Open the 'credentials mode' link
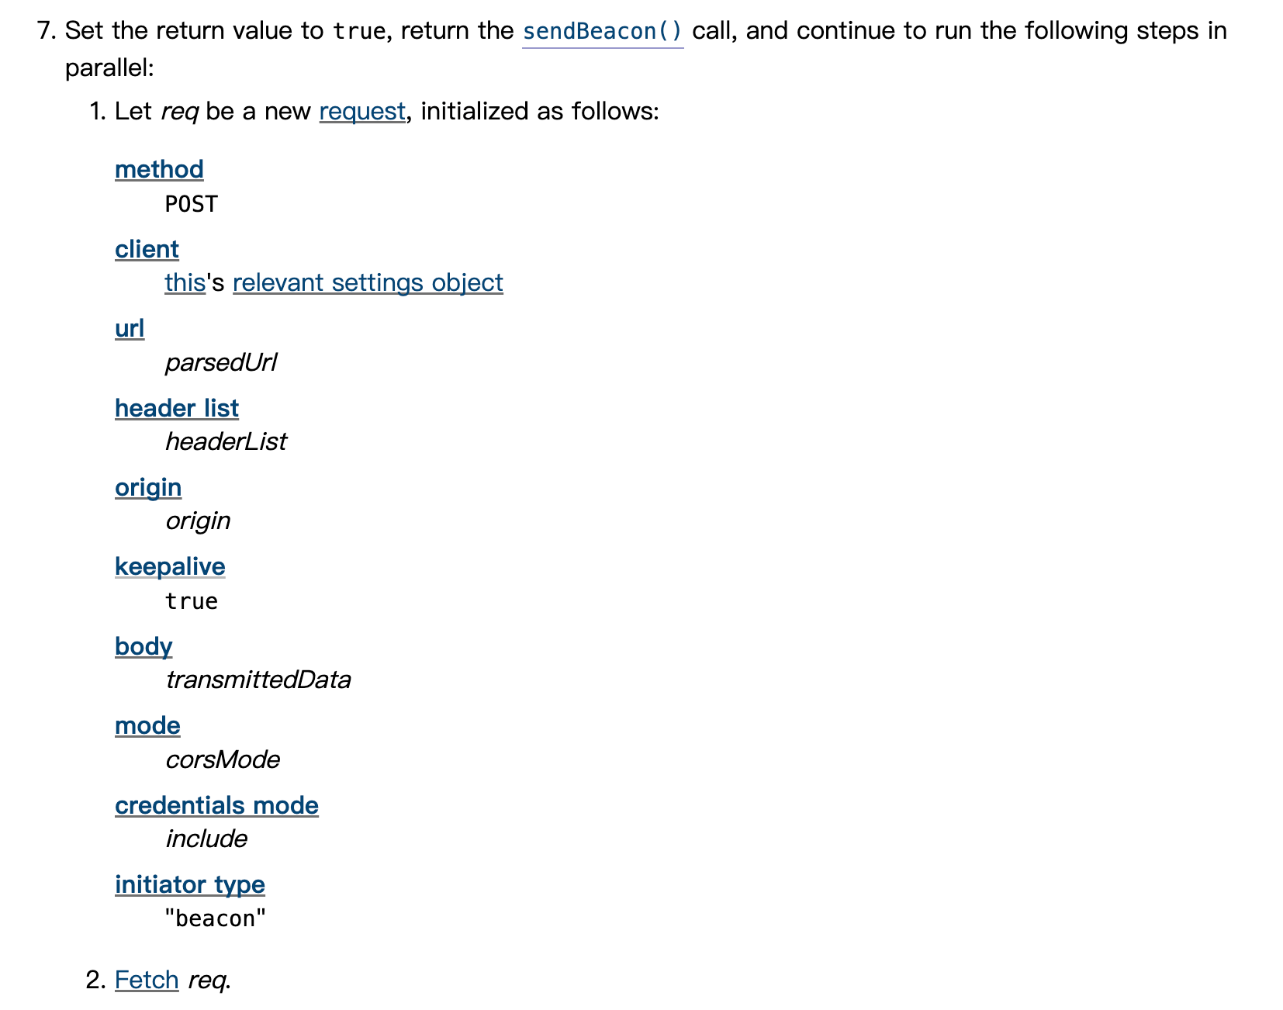 pos(216,805)
